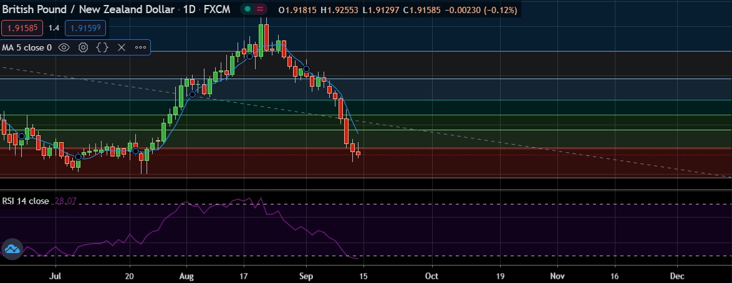Click the high value H1.92553

(x=340, y=10)
